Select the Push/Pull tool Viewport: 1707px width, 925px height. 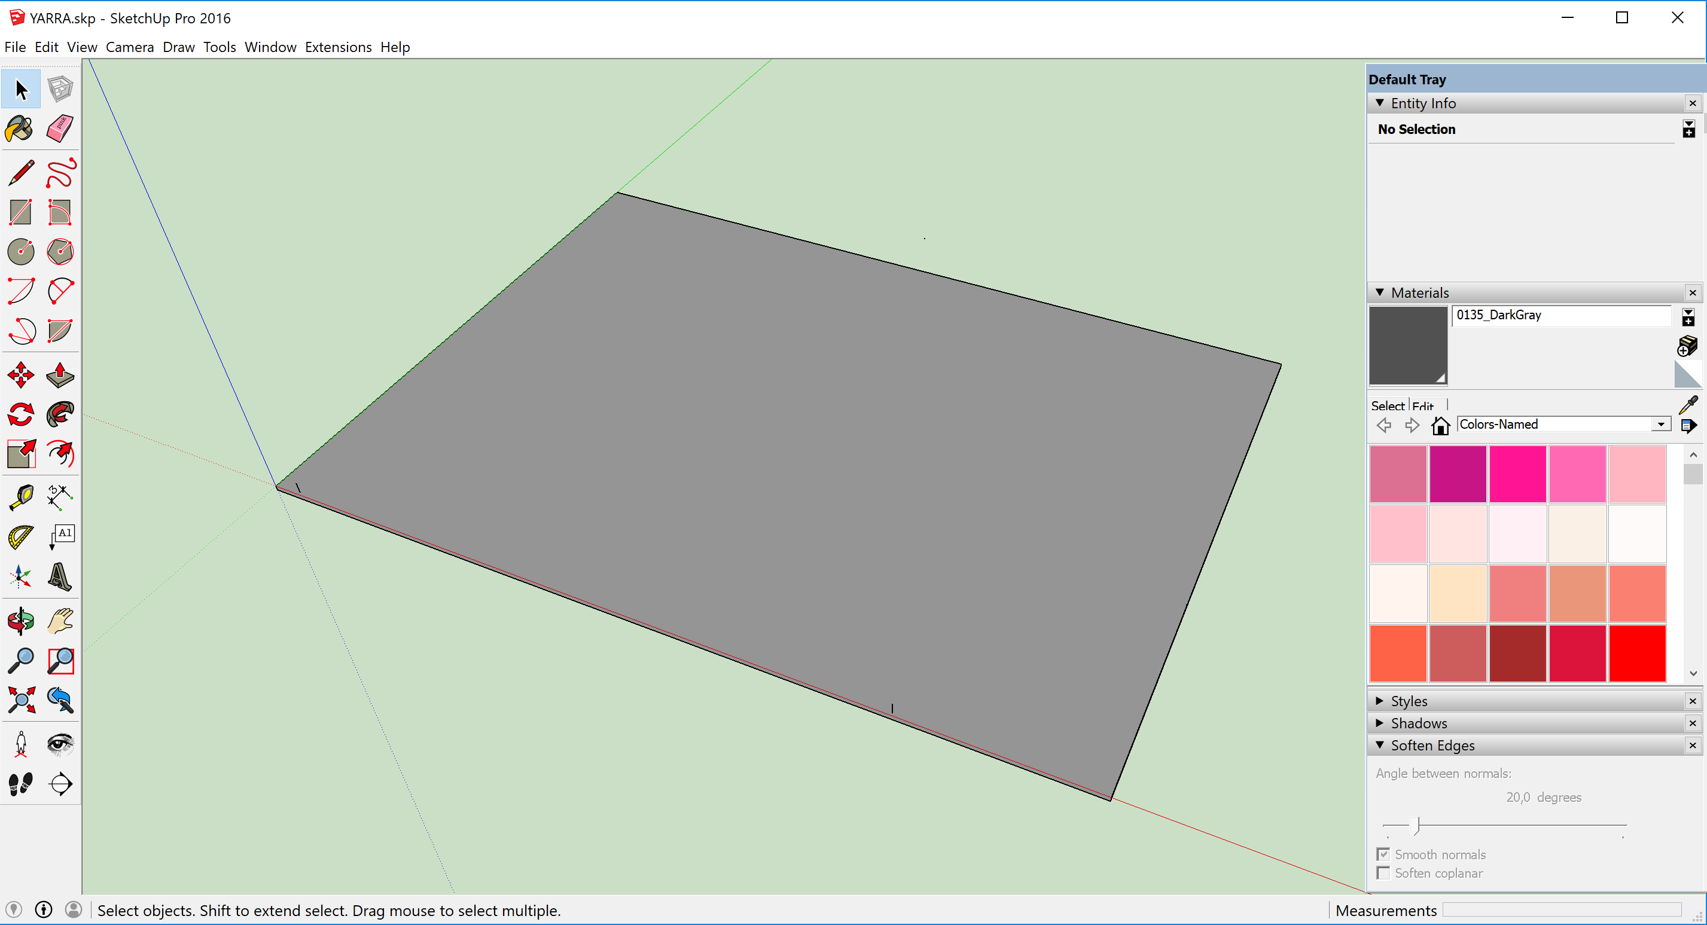point(60,375)
